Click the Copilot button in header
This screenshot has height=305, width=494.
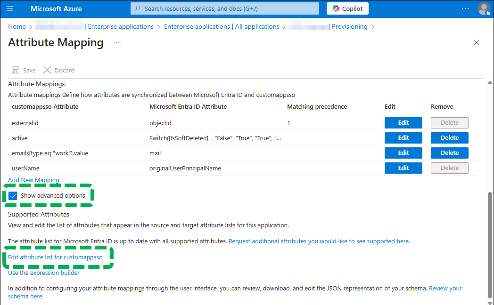[x=347, y=8]
